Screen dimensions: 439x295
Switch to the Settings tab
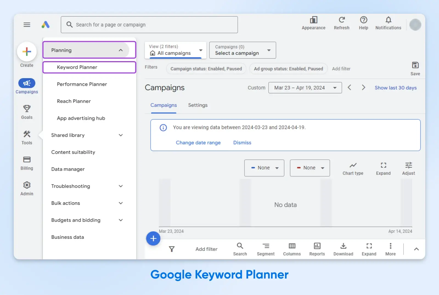[x=198, y=105]
